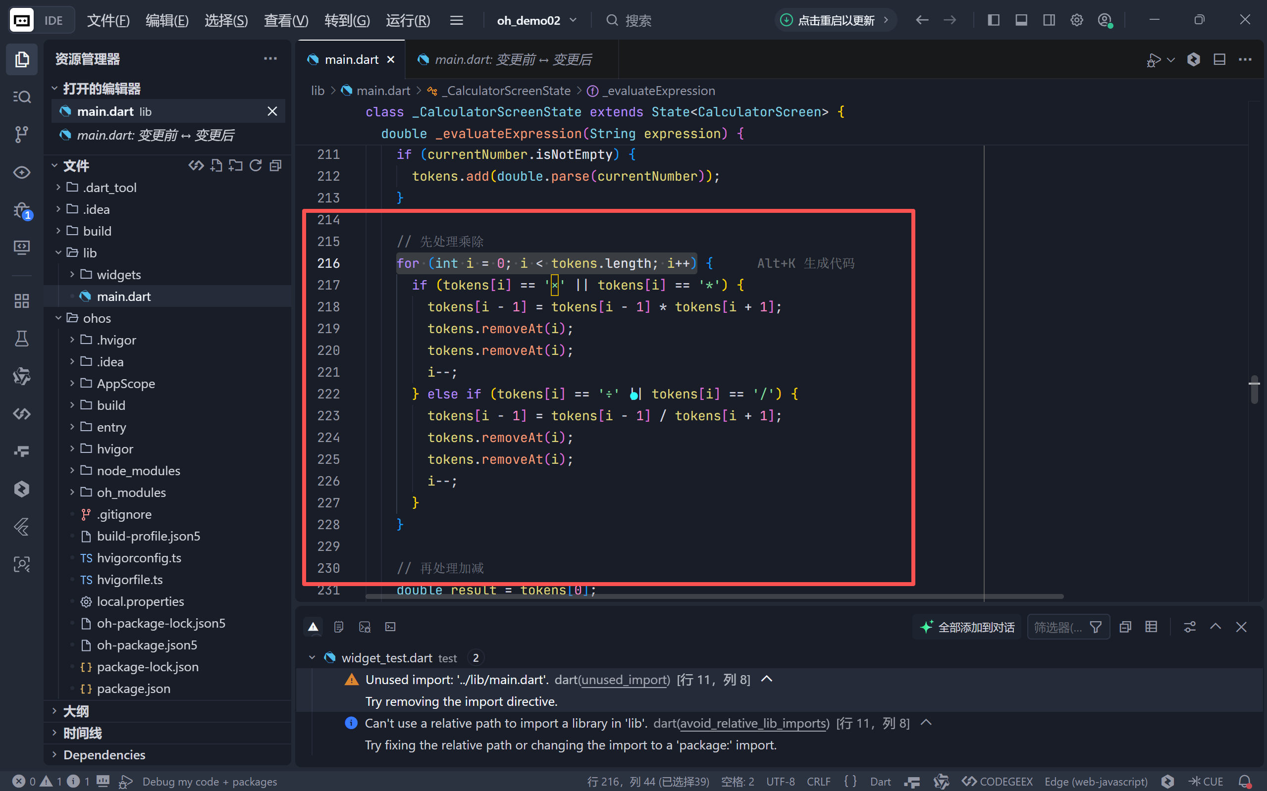The image size is (1267, 791).
Task: Click the 点击重启以更新 button
Action: [x=835, y=20]
